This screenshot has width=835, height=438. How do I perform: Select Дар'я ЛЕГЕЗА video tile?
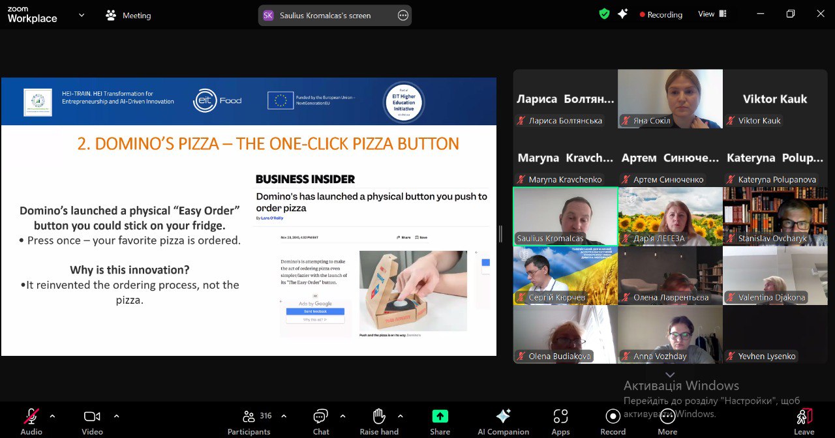pyautogui.click(x=670, y=216)
